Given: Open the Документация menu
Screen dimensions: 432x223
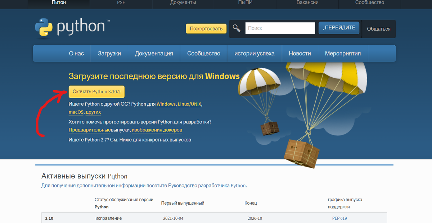Looking at the screenshot, I should click(154, 54).
